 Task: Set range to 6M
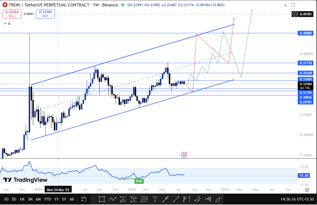pyautogui.click(x=38, y=199)
